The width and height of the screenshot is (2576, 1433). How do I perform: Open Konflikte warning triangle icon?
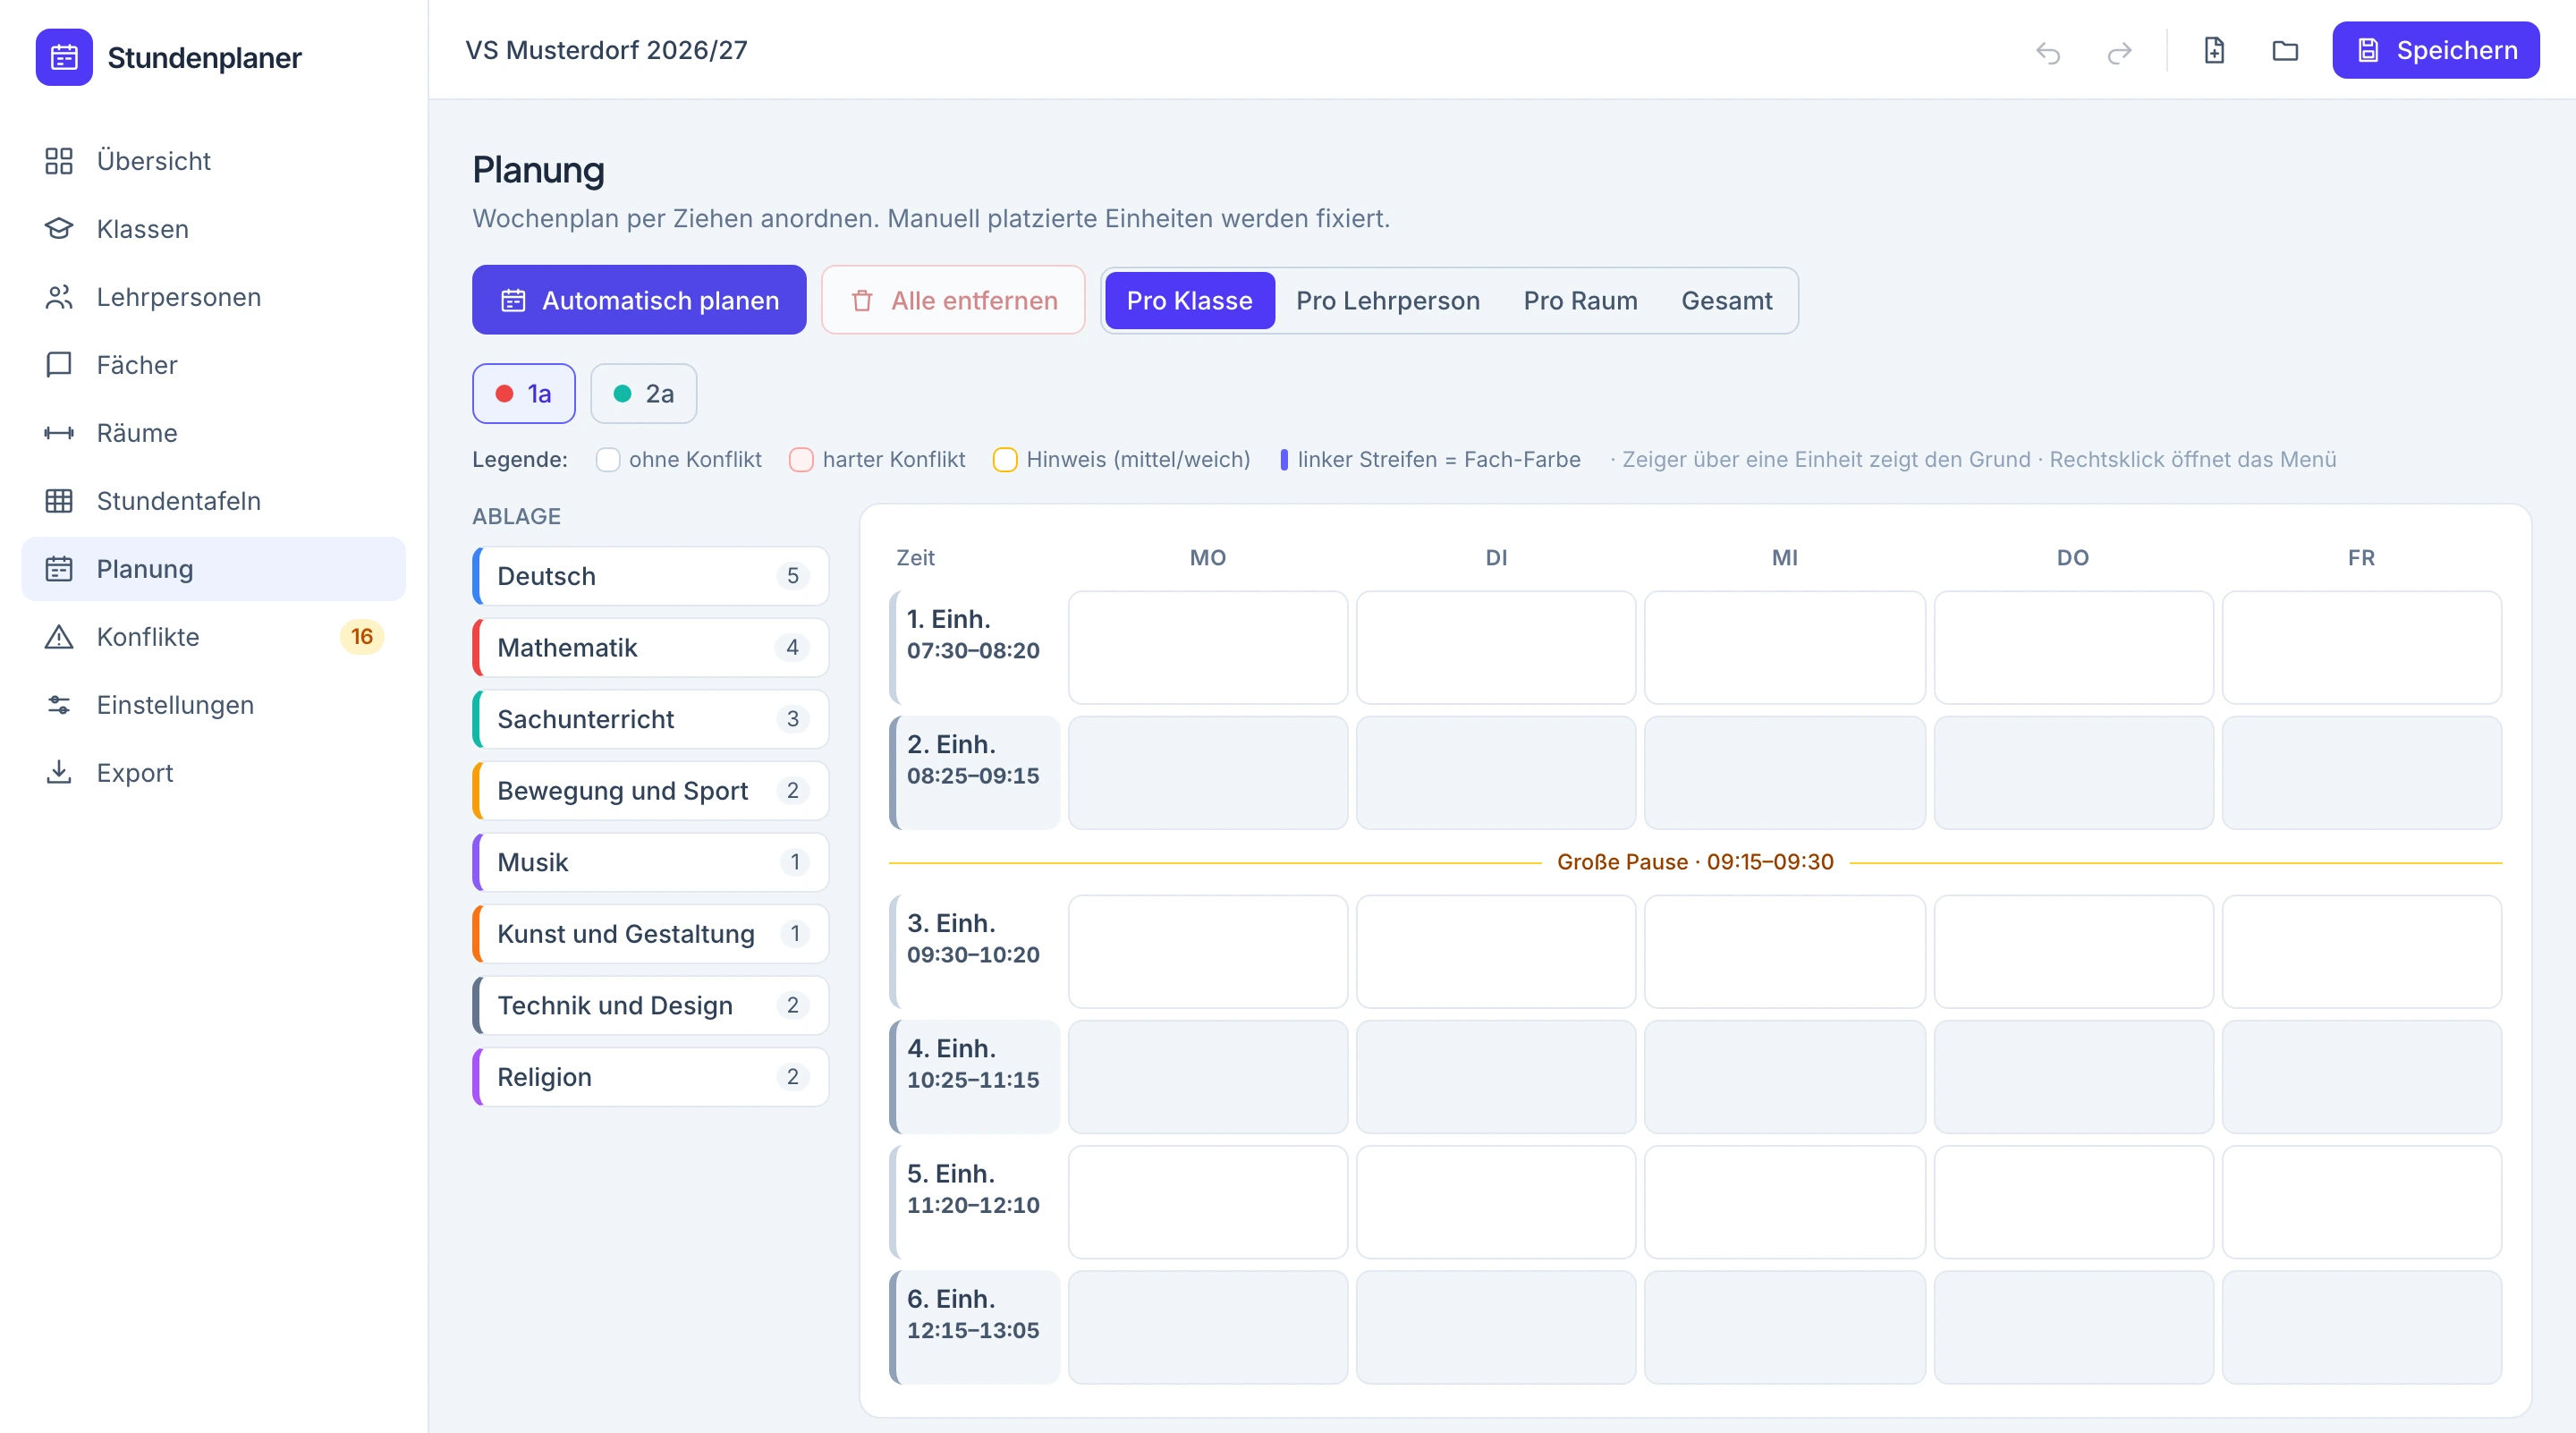click(x=59, y=637)
